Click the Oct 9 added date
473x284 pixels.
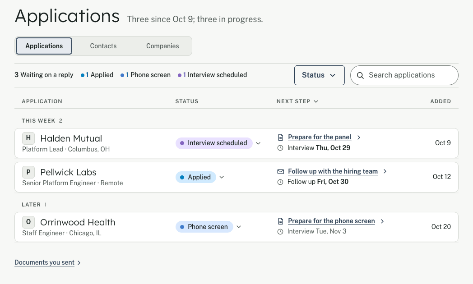pyautogui.click(x=443, y=143)
